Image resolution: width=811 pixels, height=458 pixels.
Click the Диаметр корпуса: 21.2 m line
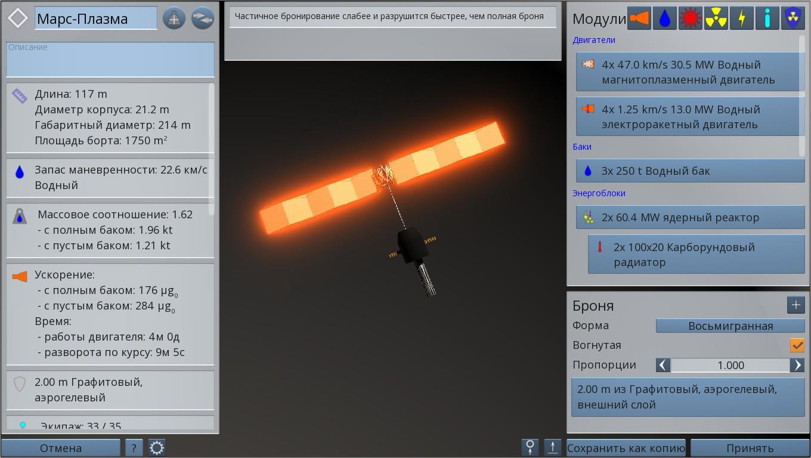click(102, 109)
